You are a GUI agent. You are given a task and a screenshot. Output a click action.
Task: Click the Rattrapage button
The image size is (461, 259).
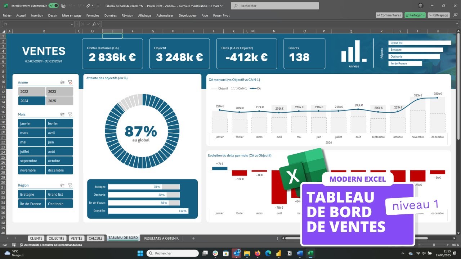pyautogui.click(x=438, y=15)
